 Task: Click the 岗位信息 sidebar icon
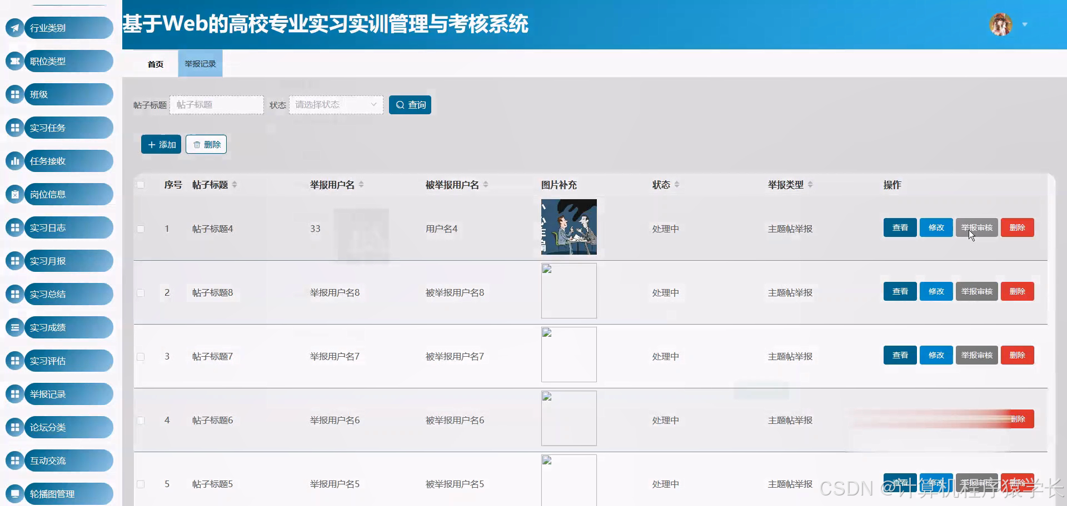(x=14, y=194)
